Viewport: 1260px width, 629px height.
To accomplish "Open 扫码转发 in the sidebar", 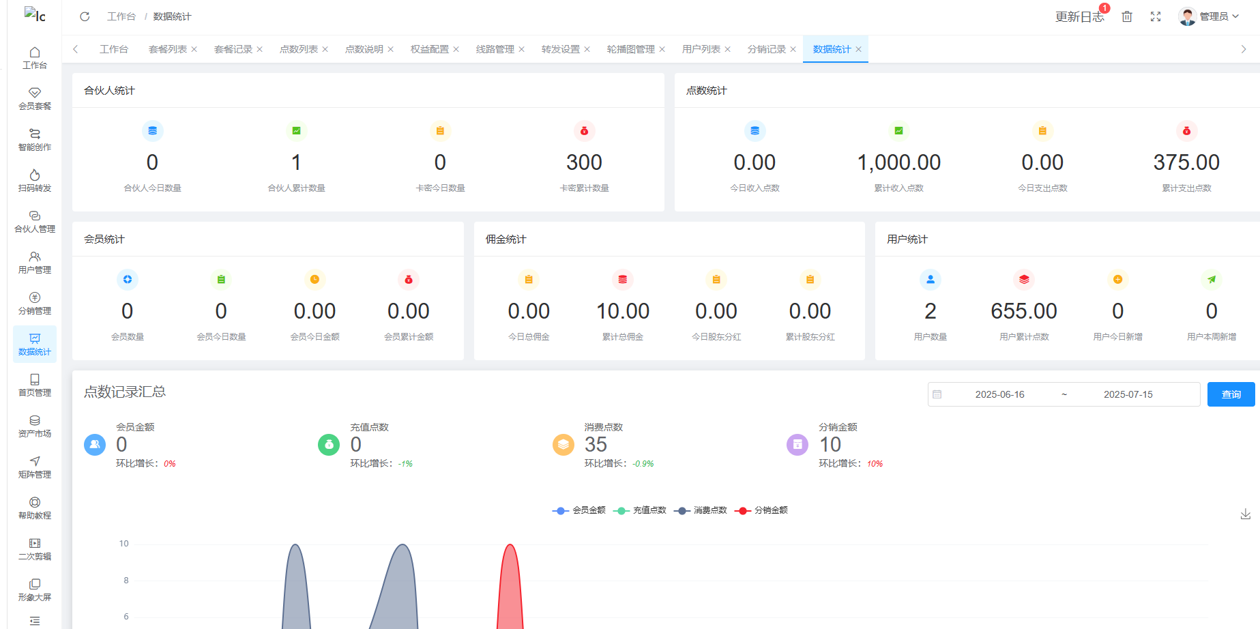I will pyautogui.click(x=35, y=180).
